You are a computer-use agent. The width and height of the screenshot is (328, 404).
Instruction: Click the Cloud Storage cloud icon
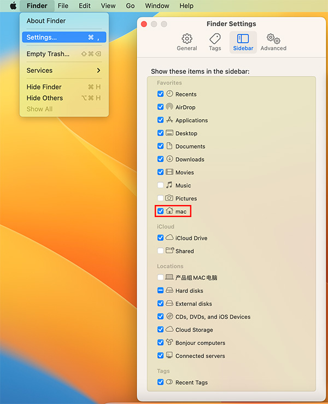pyautogui.click(x=169, y=329)
